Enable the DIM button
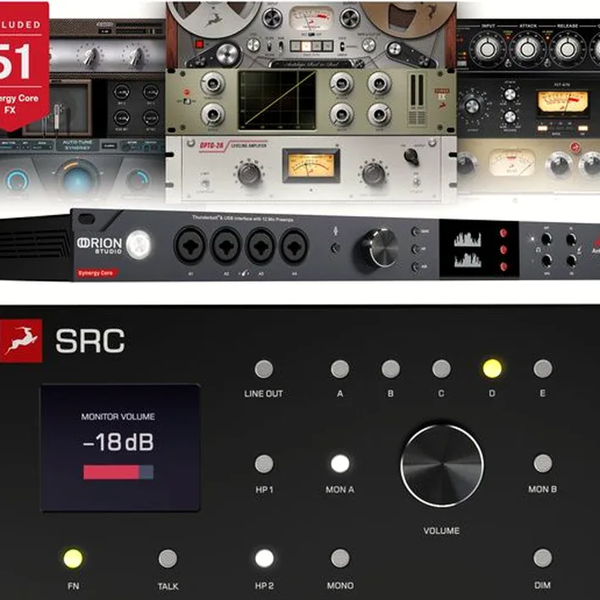 (542, 558)
